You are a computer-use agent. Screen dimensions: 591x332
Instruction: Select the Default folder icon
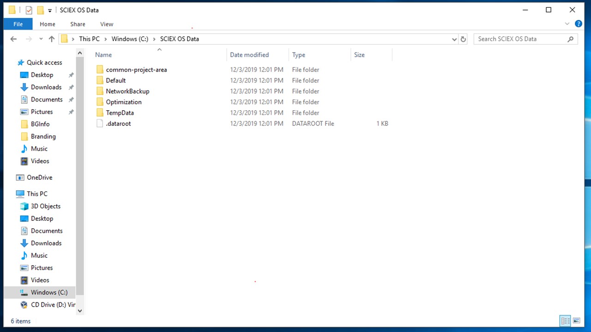pos(100,80)
